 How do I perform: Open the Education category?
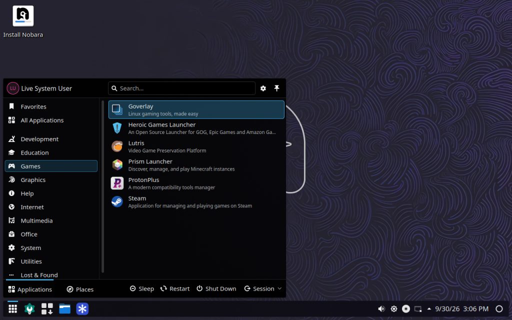pos(51,152)
